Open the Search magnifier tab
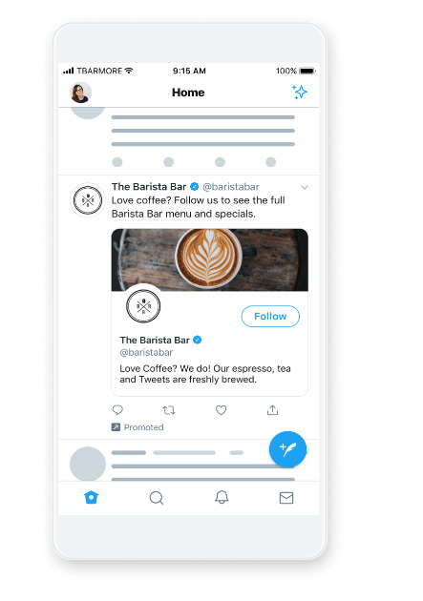Image resolution: width=423 pixels, height=601 pixels. [x=157, y=498]
